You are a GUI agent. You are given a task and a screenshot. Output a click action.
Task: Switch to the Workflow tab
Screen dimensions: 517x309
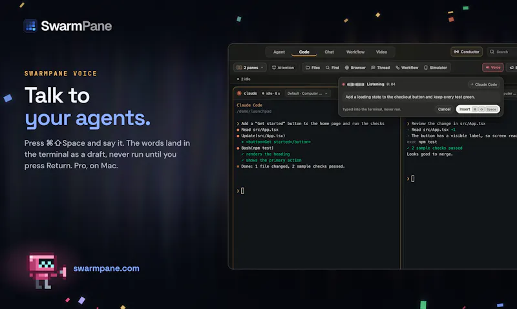[x=355, y=52]
